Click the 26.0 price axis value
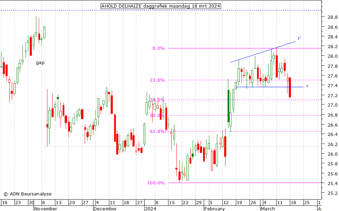This screenshot has width=339, height=211. click(332, 154)
